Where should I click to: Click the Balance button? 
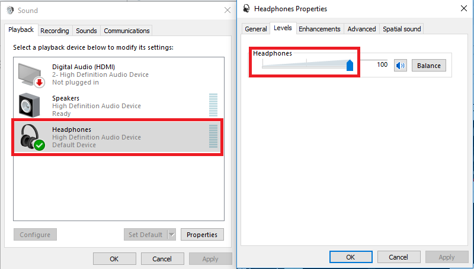click(429, 65)
